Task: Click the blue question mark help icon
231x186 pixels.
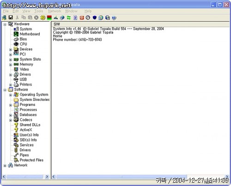Action: pyautogui.click(x=114, y=18)
